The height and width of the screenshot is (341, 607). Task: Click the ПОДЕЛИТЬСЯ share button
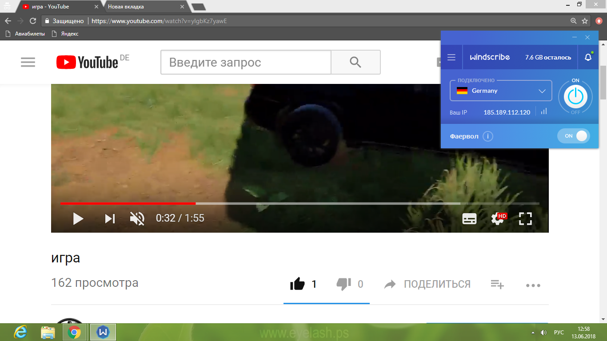427,284
